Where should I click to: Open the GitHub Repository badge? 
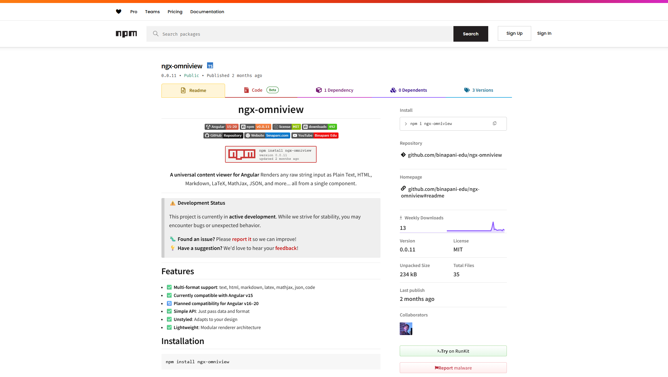pyautogui.click(x=223, y=135)
